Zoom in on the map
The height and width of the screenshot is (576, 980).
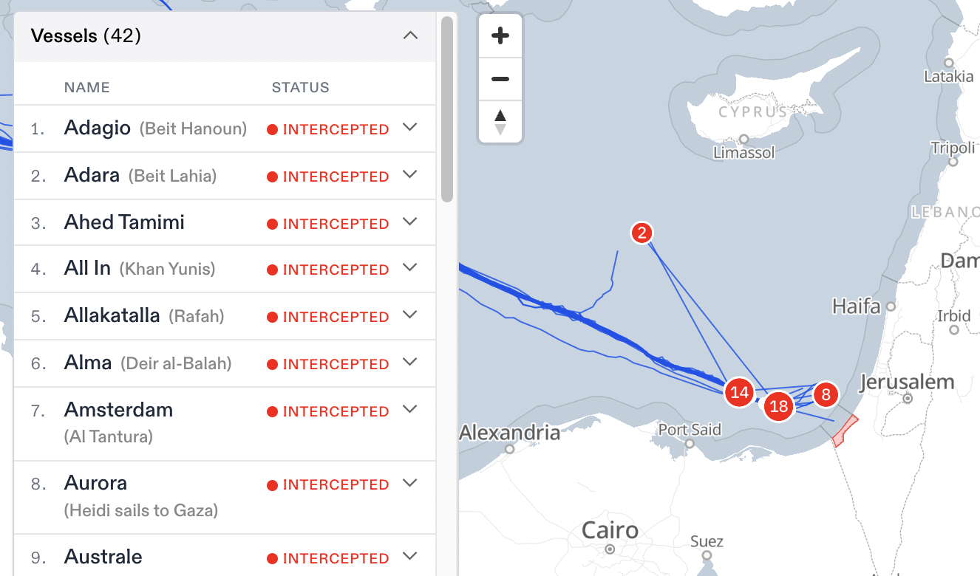pos(500,35)
